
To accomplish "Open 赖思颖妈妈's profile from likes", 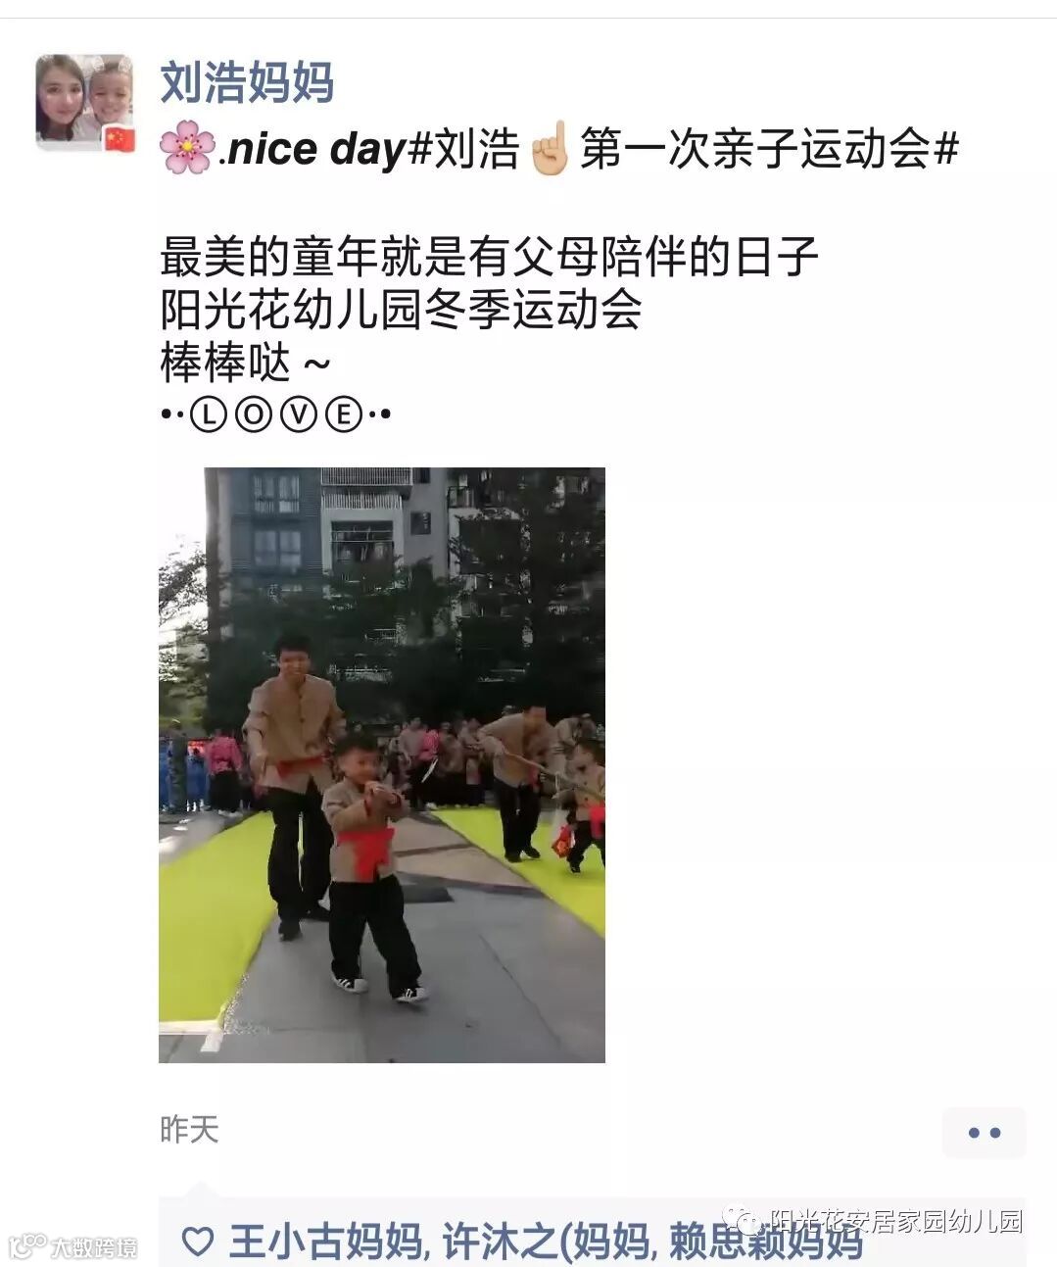I will pyautogui.click(x=766, y=1242).
